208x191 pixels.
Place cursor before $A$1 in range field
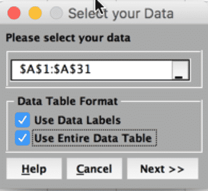(x=19, y=69)
